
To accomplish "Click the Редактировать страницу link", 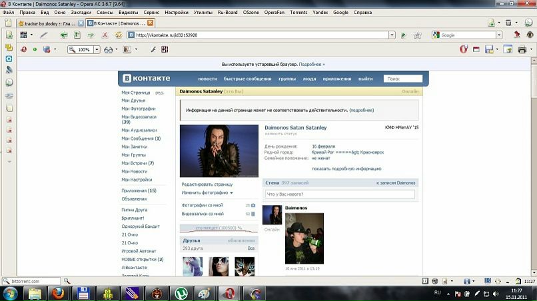I will click(207, 184).
